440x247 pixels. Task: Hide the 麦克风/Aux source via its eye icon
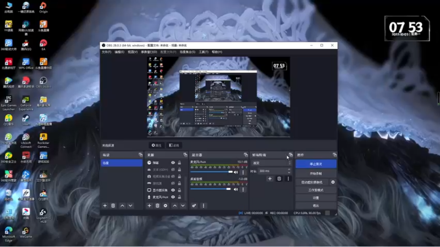pos(173,197)
